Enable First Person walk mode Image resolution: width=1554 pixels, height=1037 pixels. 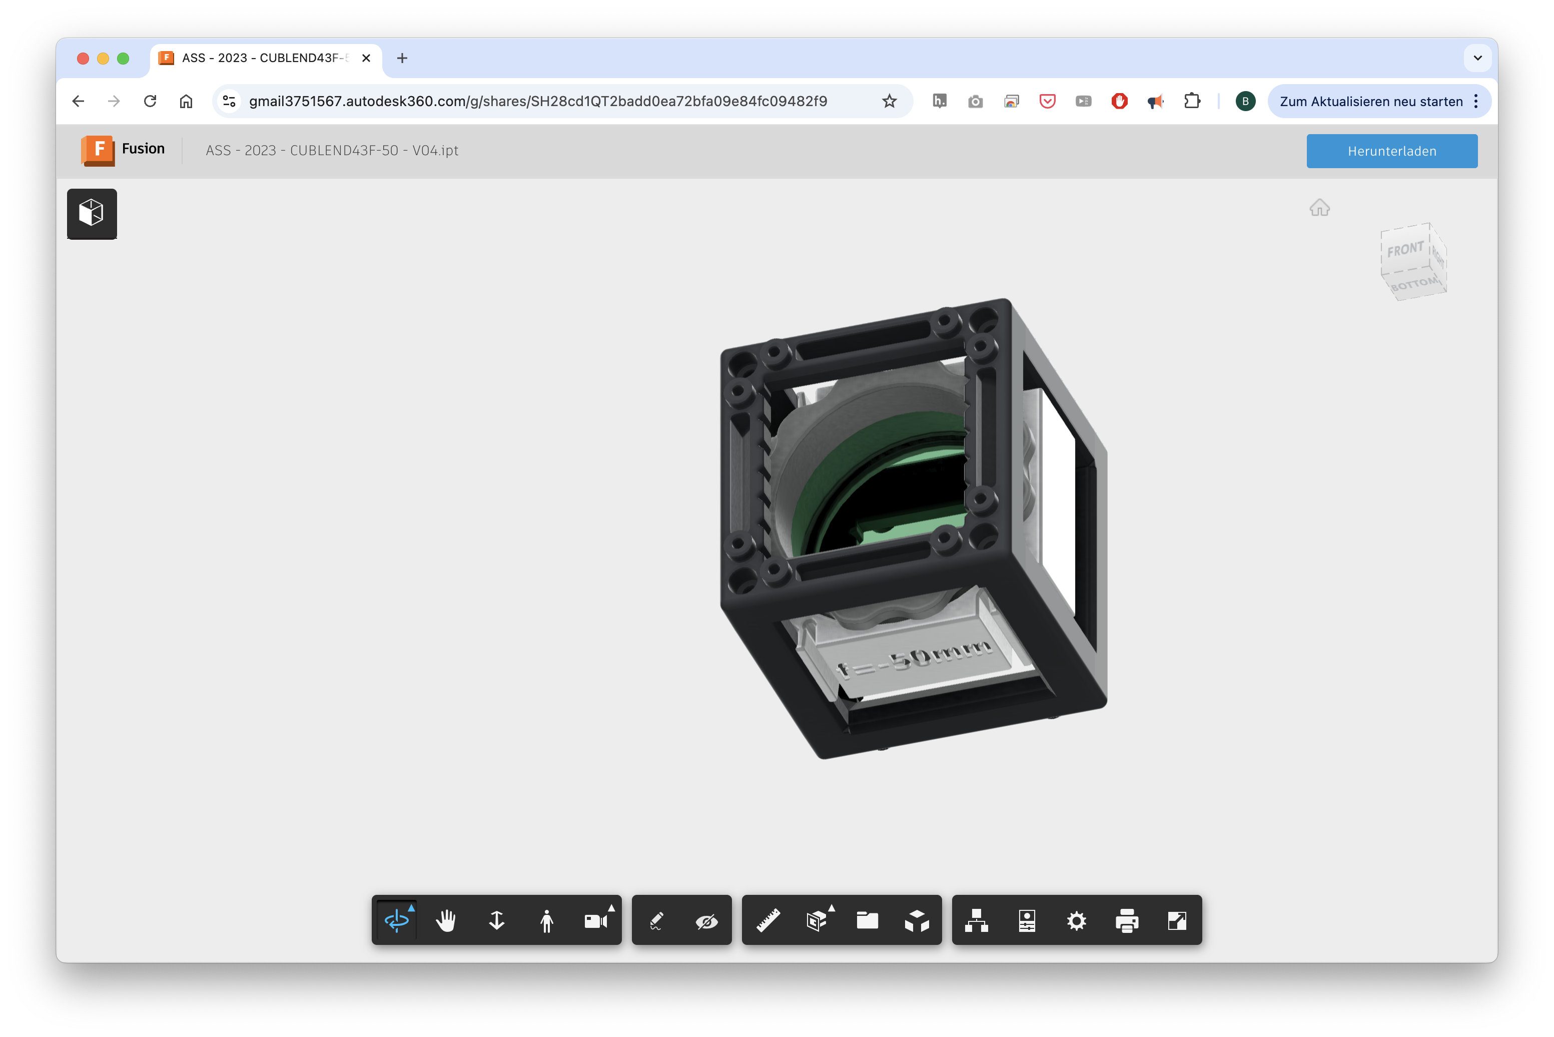[547, 920]
